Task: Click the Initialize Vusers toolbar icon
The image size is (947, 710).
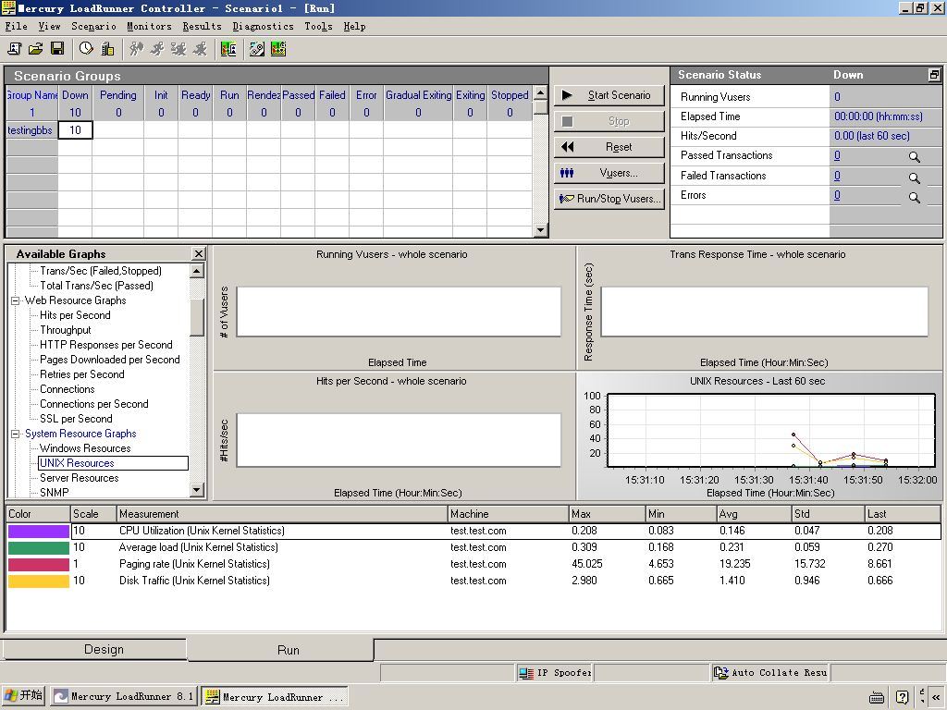Action: point(136,49)
